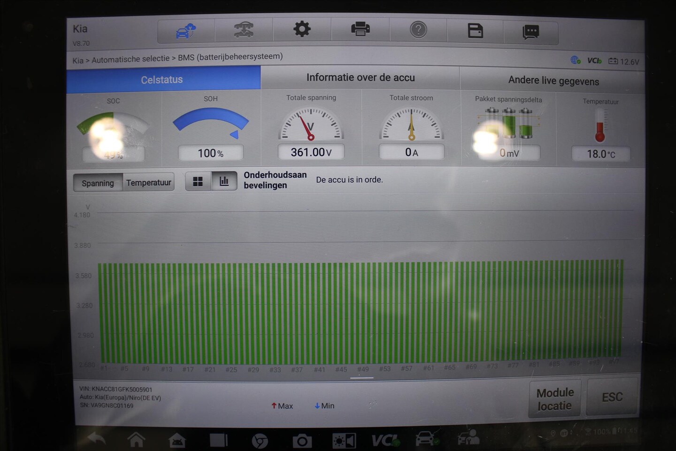The width and height of the screenshot is (676, 451).
Task: Open the help question mark icon
Action: [x=418, y=30]
